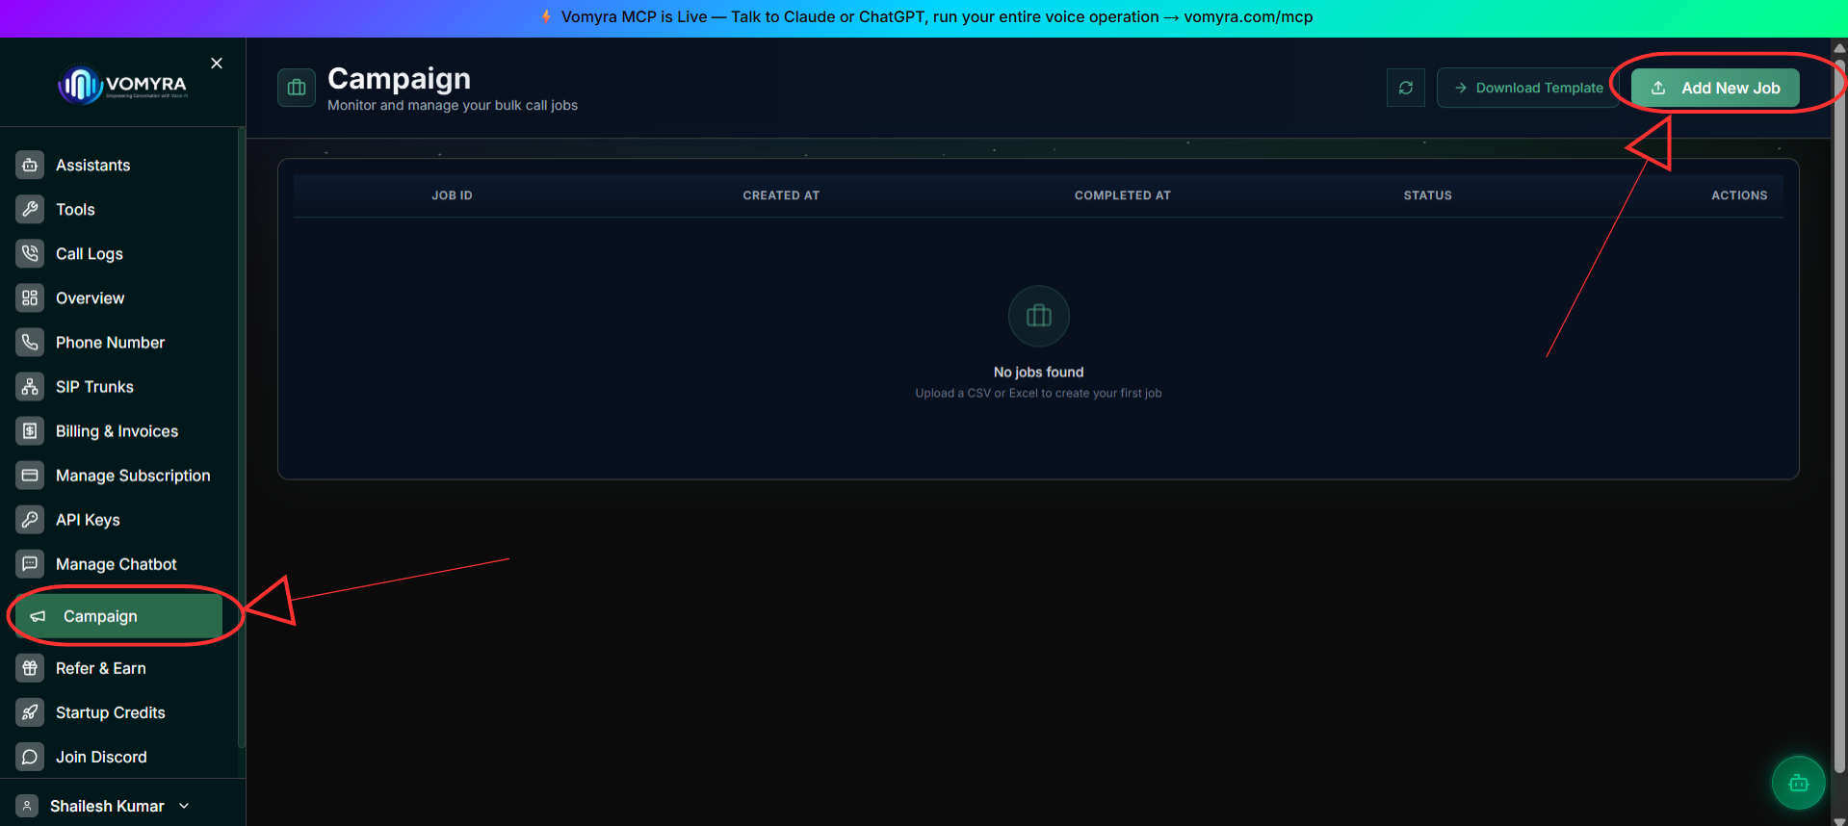Click the Phone Number handset icon
This screenshot has height=826, width=1848.
coord(30,343)
